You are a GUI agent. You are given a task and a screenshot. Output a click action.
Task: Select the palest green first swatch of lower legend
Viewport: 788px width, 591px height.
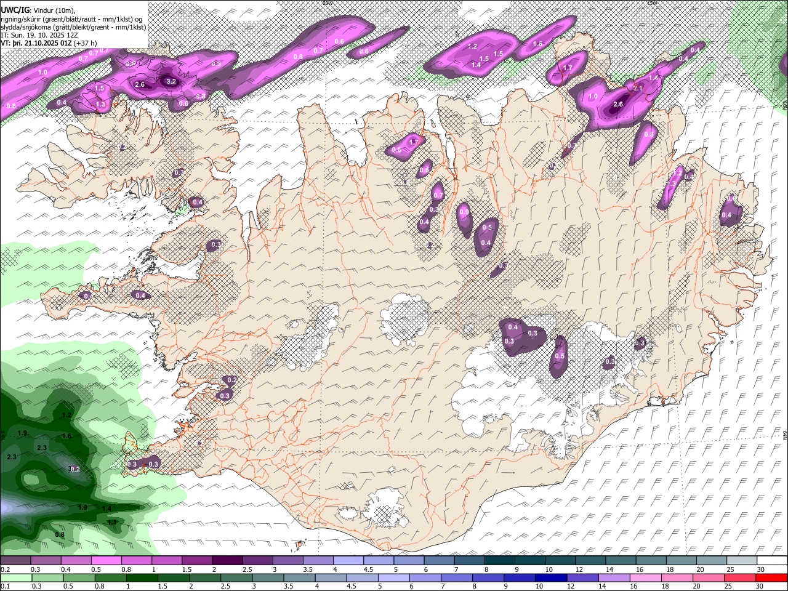pos(15,577)
